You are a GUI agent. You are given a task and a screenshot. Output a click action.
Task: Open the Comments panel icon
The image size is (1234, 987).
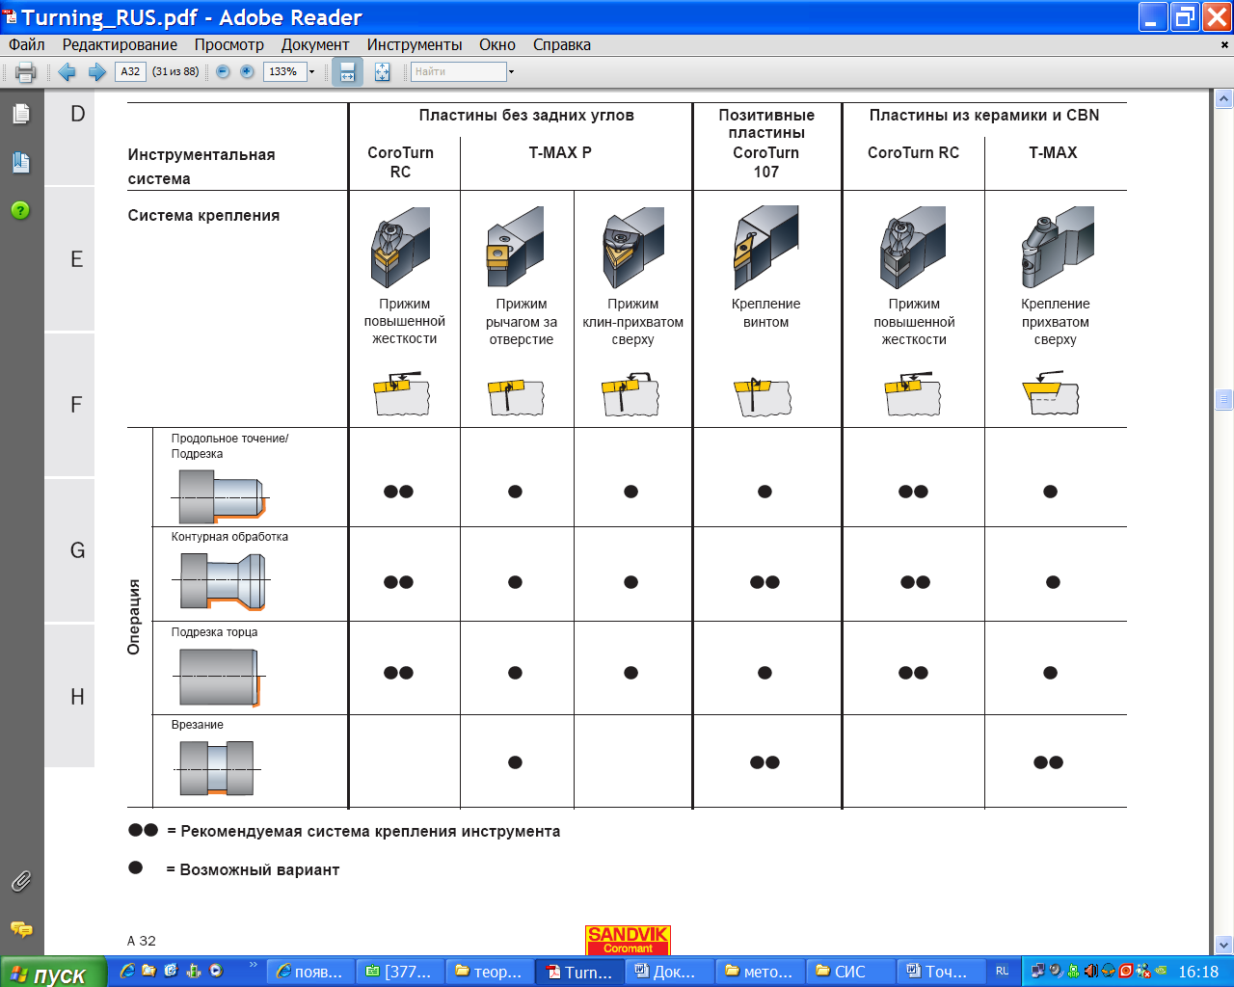[x=21, y=929]
